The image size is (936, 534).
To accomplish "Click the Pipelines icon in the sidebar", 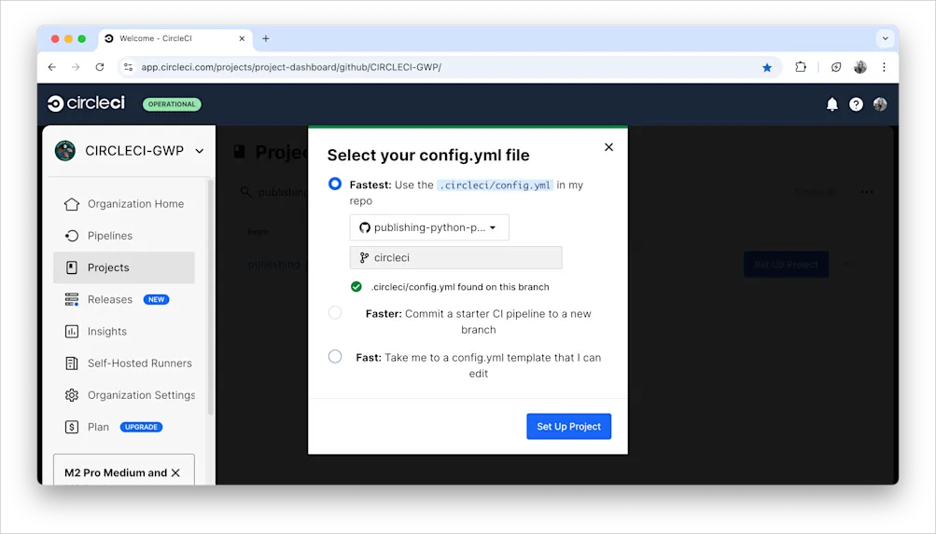I will [x=72, y=236].
